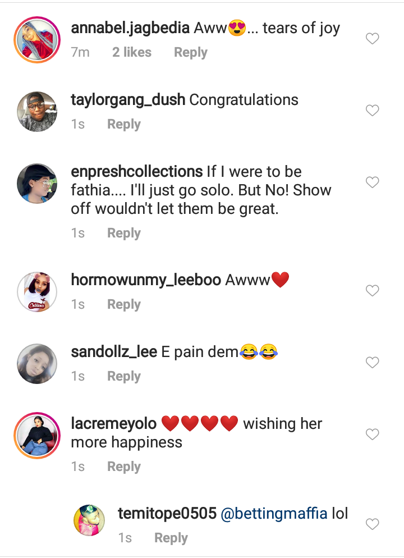Image resolution: width=404 pixels, height=558 pixels.
Task: Reply to taylorgang_dush's Congratulations comment
Action: (x=123, y=125)
